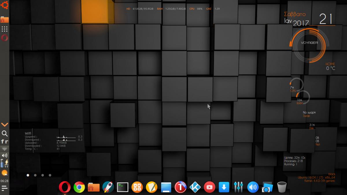Screen dimensions: 347x195
Task: Open the file manager in left panel
Action: (5, 19)
